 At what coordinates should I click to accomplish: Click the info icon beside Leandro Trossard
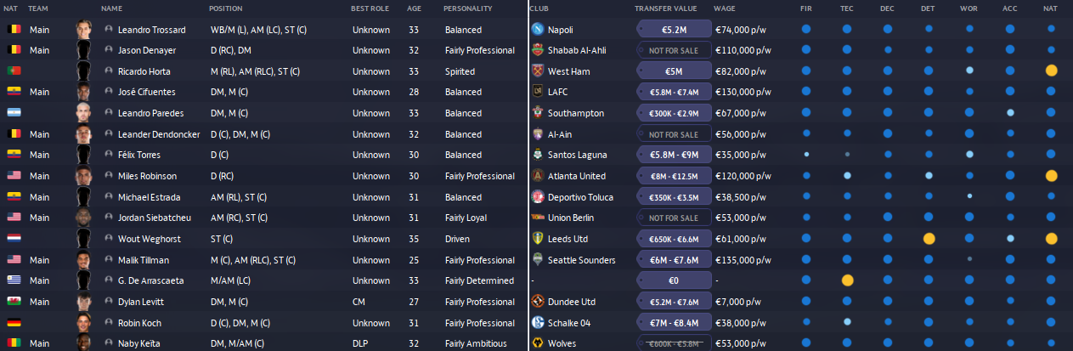[109, 29]
